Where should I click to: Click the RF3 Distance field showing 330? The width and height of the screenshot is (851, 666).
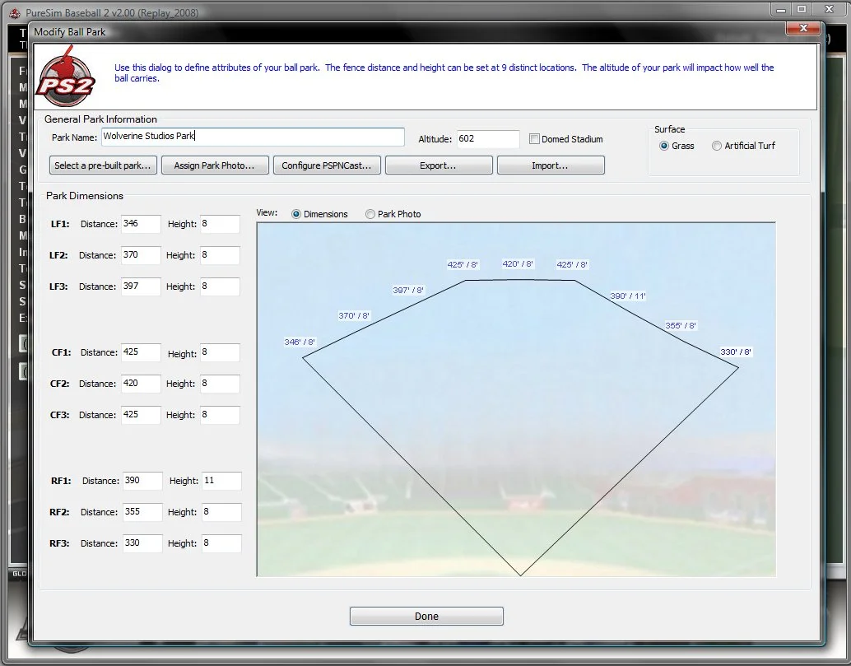(x=141, y=543)
